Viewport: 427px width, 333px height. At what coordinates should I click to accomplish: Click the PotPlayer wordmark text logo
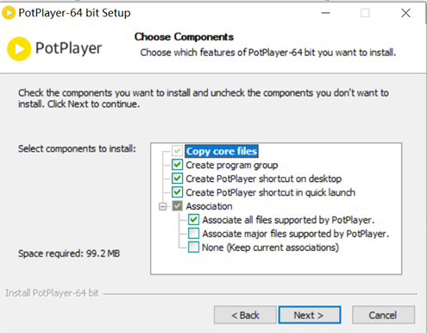(x=68, y=48)
